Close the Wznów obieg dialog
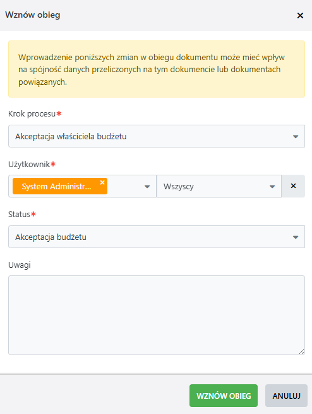Screen dimensions: 312x414 (x=300, y=16)
